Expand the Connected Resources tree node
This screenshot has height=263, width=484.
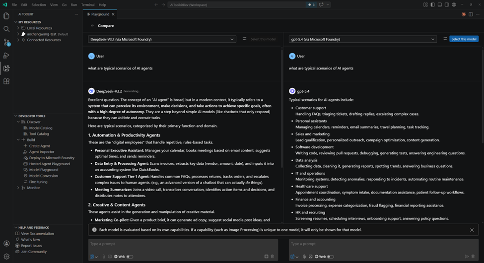pyautogui.click(x=18, y=40)
